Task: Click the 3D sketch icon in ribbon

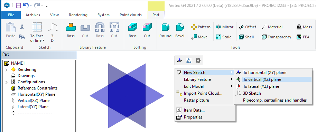Action: [x=53, y=32]
